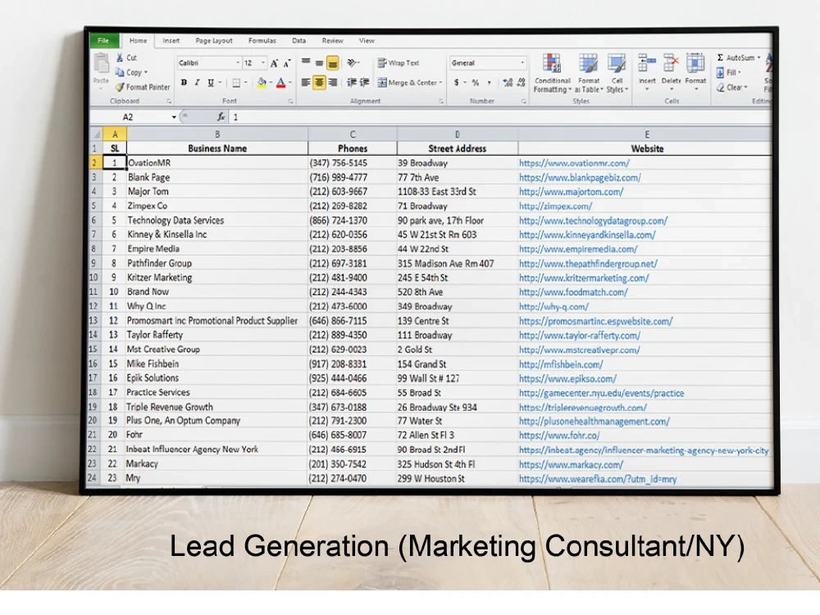Screen dimensions: 820x615
Task: Click Delete cells button
Action: [671, 71]
